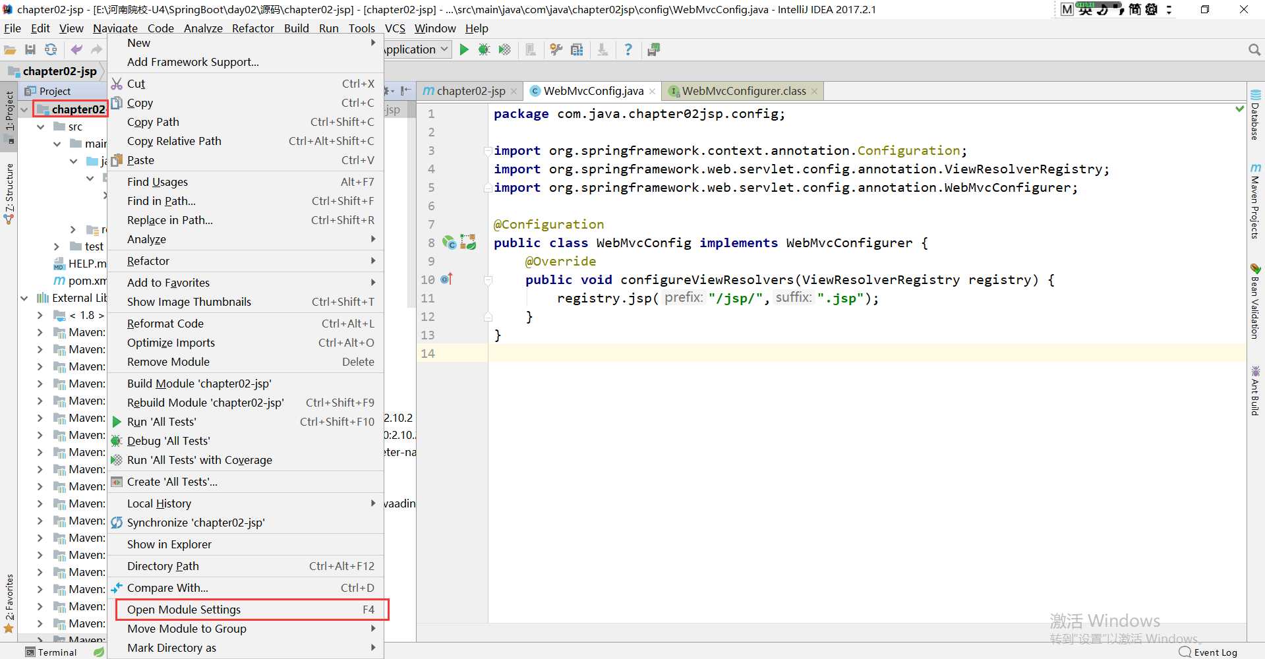Close the WebMvcConfig.java tab
This screenshot has width=1265, height=659.
653,92
